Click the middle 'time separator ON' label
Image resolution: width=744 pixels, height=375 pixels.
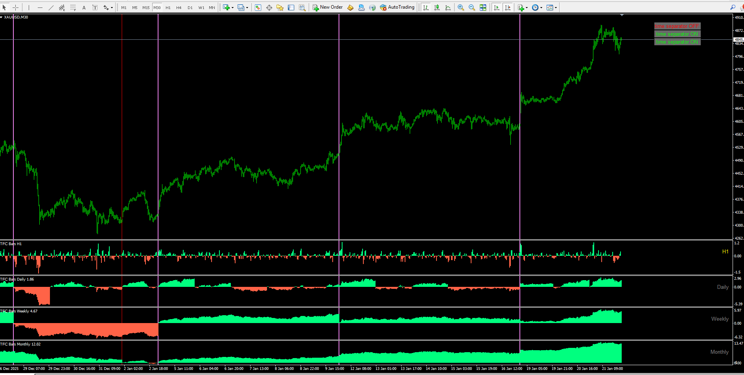click(677, 34)
